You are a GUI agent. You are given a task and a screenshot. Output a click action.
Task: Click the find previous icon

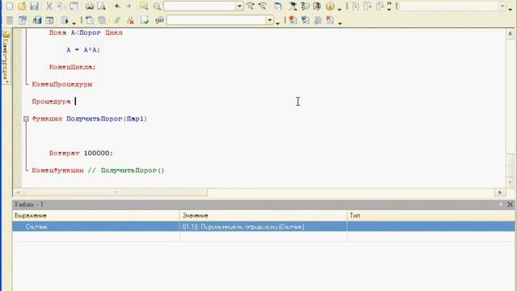(x=263, y=6)
